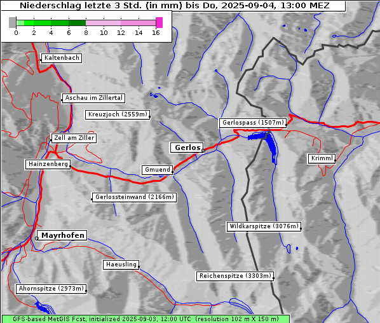Viewport: 380px width, 323px height.
Task: Select the Zell am Ziller label
Action: (74, 138)
